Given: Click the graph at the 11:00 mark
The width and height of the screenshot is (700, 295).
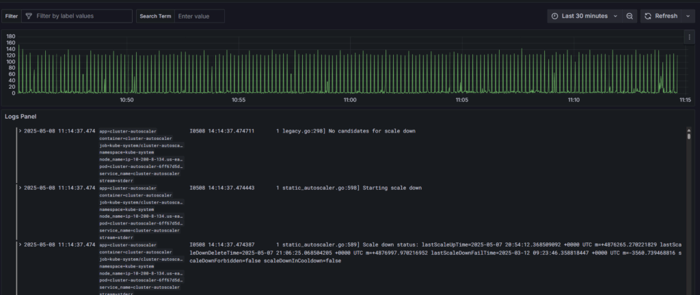Looking at the screenshot, I should point(349,68).
